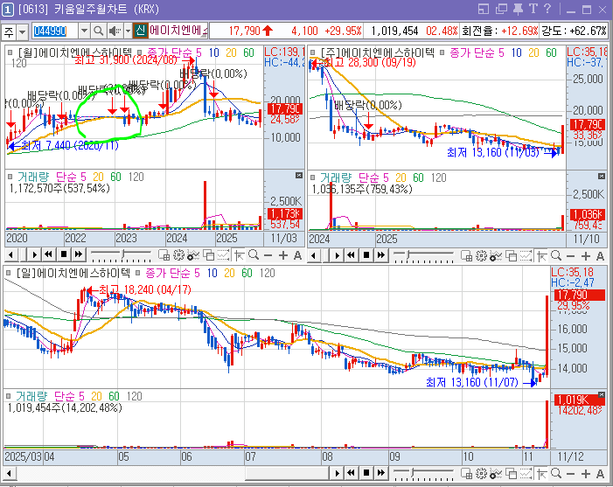Click the duplicate window icon in title bar

[501, 9]
